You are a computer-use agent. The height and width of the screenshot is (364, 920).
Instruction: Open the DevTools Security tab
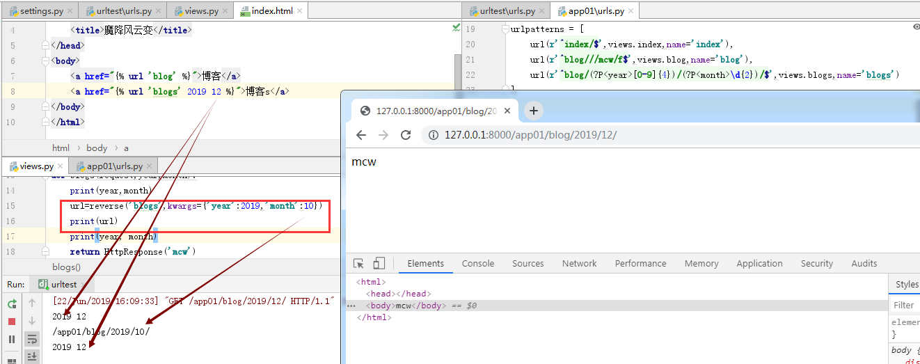click(817, 263)
